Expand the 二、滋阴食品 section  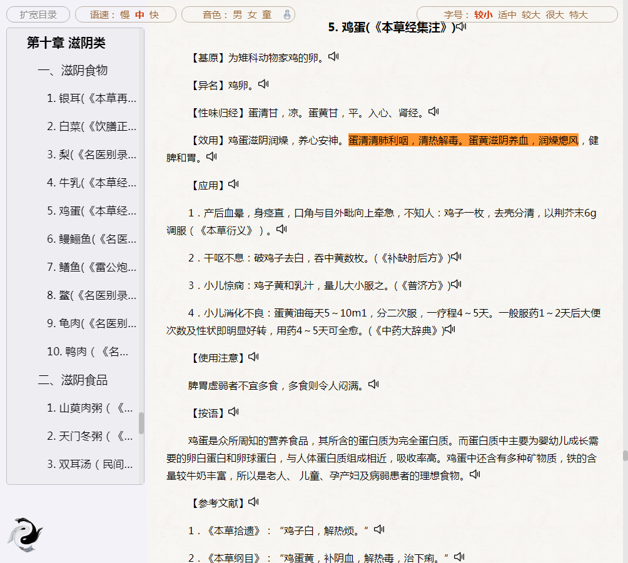point(73,380)
